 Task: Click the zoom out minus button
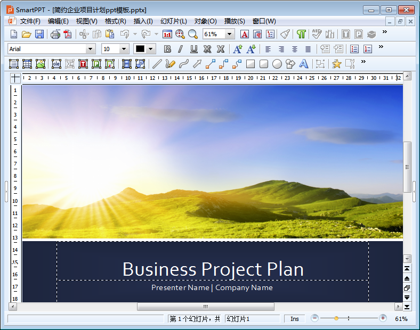[314, 318]
